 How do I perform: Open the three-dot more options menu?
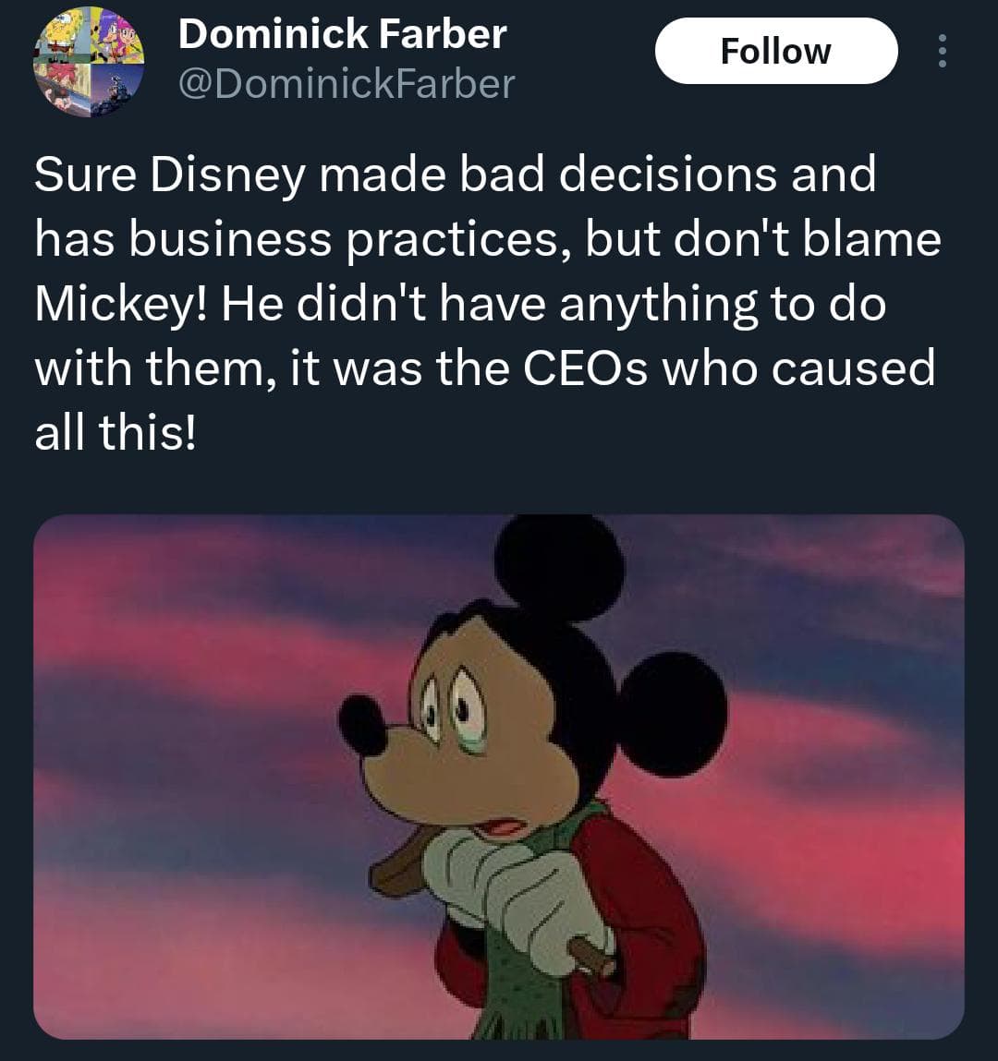coord(942,52)
